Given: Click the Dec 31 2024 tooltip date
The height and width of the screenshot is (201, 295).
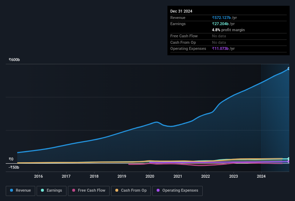Looking at the screenshot, I should [x=181, y=11].
